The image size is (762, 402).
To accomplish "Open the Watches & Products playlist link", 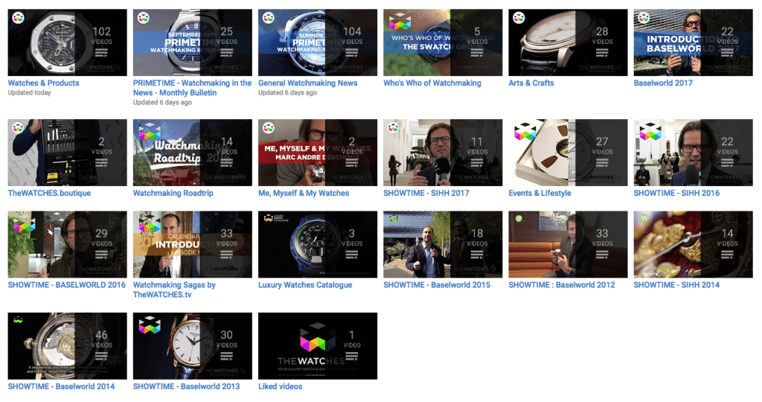I will 43,83.
